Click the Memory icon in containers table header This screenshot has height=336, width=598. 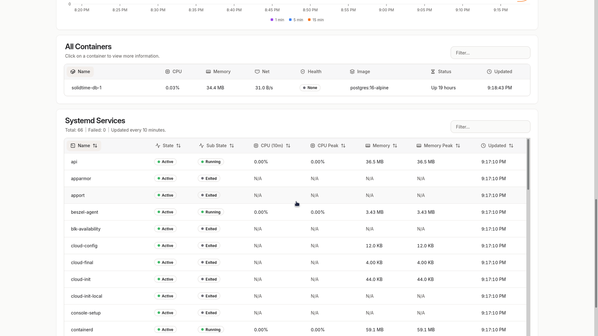coord(208,72)
